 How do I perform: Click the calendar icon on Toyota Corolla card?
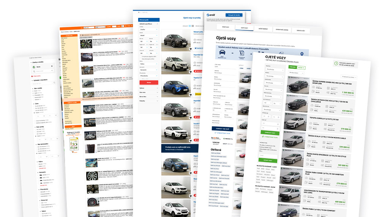tap(325, 125)
